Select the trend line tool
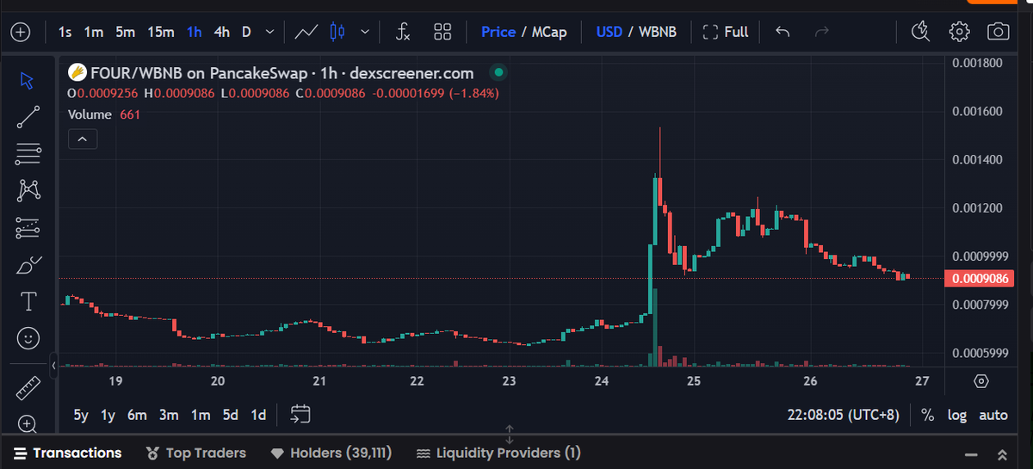Viewport: 1033px width, 469px height. point(28,117)
